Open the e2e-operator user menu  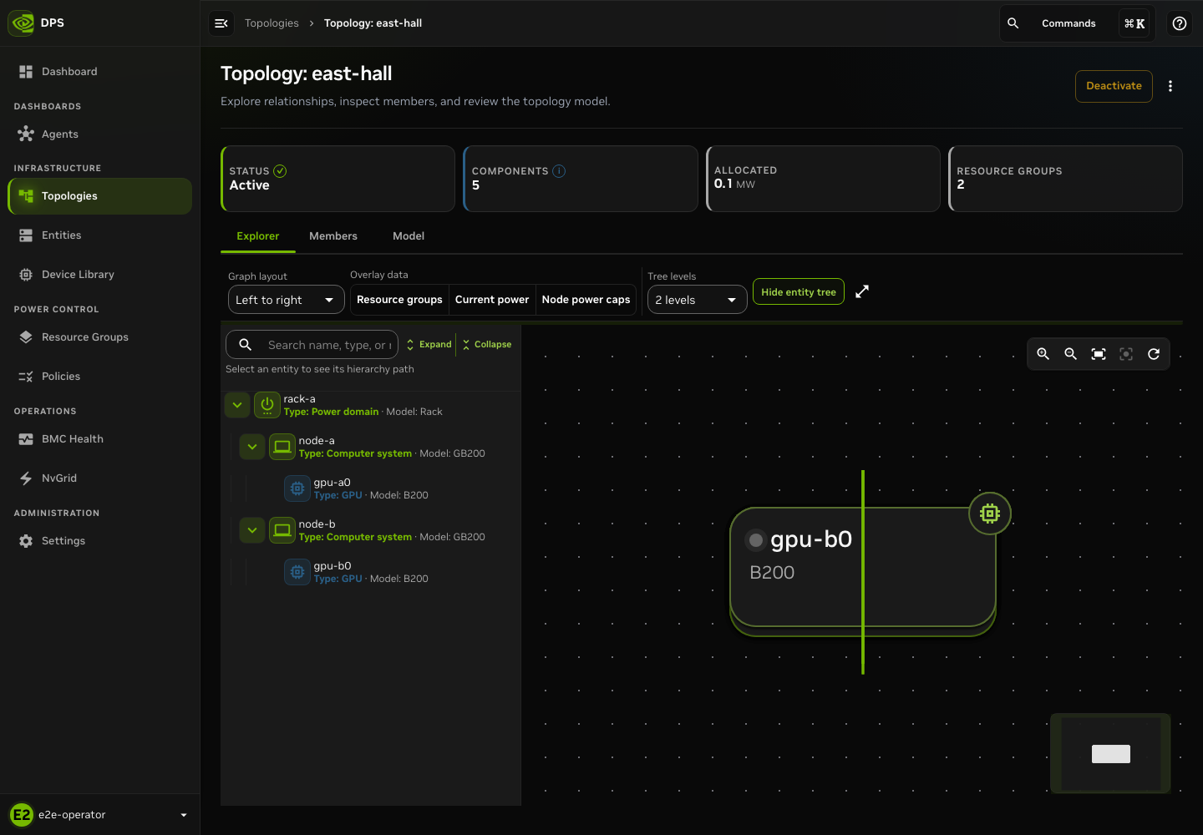click(100, 815)
